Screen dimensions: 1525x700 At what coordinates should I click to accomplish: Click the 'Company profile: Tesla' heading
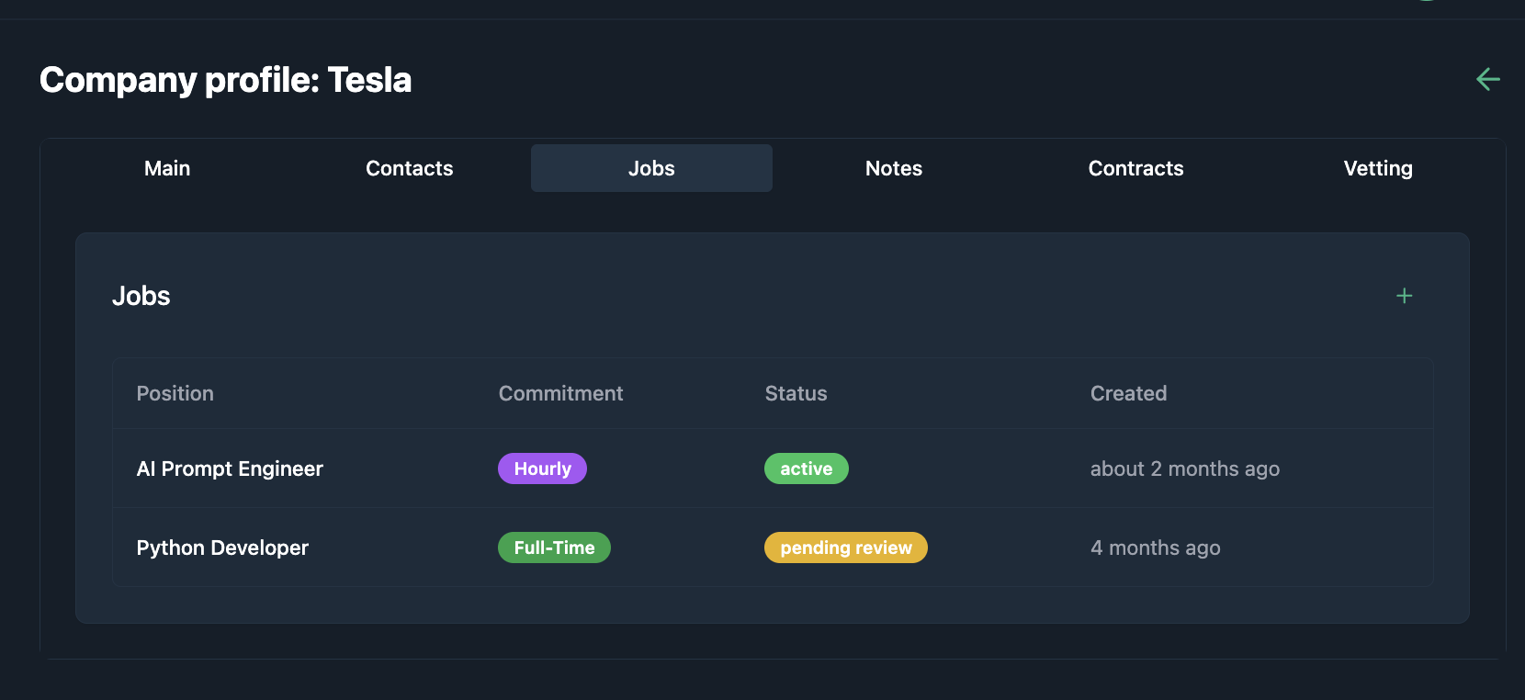pos(226,80)
